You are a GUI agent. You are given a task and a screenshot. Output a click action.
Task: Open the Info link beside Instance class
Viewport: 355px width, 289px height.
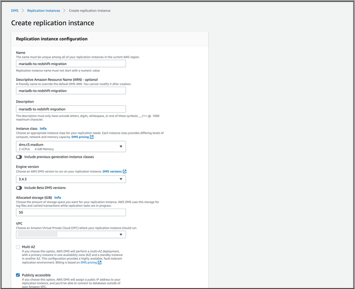pos(43,128)
